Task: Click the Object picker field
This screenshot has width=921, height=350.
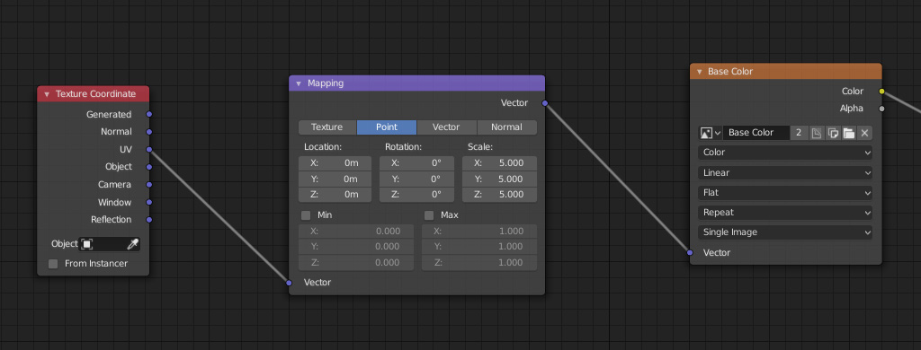Action: [110, 244]
